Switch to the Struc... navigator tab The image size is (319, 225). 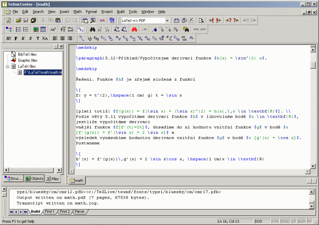coord(14,179)
